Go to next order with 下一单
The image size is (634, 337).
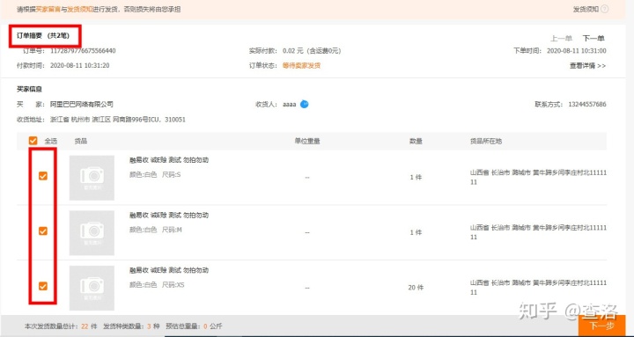[x=593, y=39]
